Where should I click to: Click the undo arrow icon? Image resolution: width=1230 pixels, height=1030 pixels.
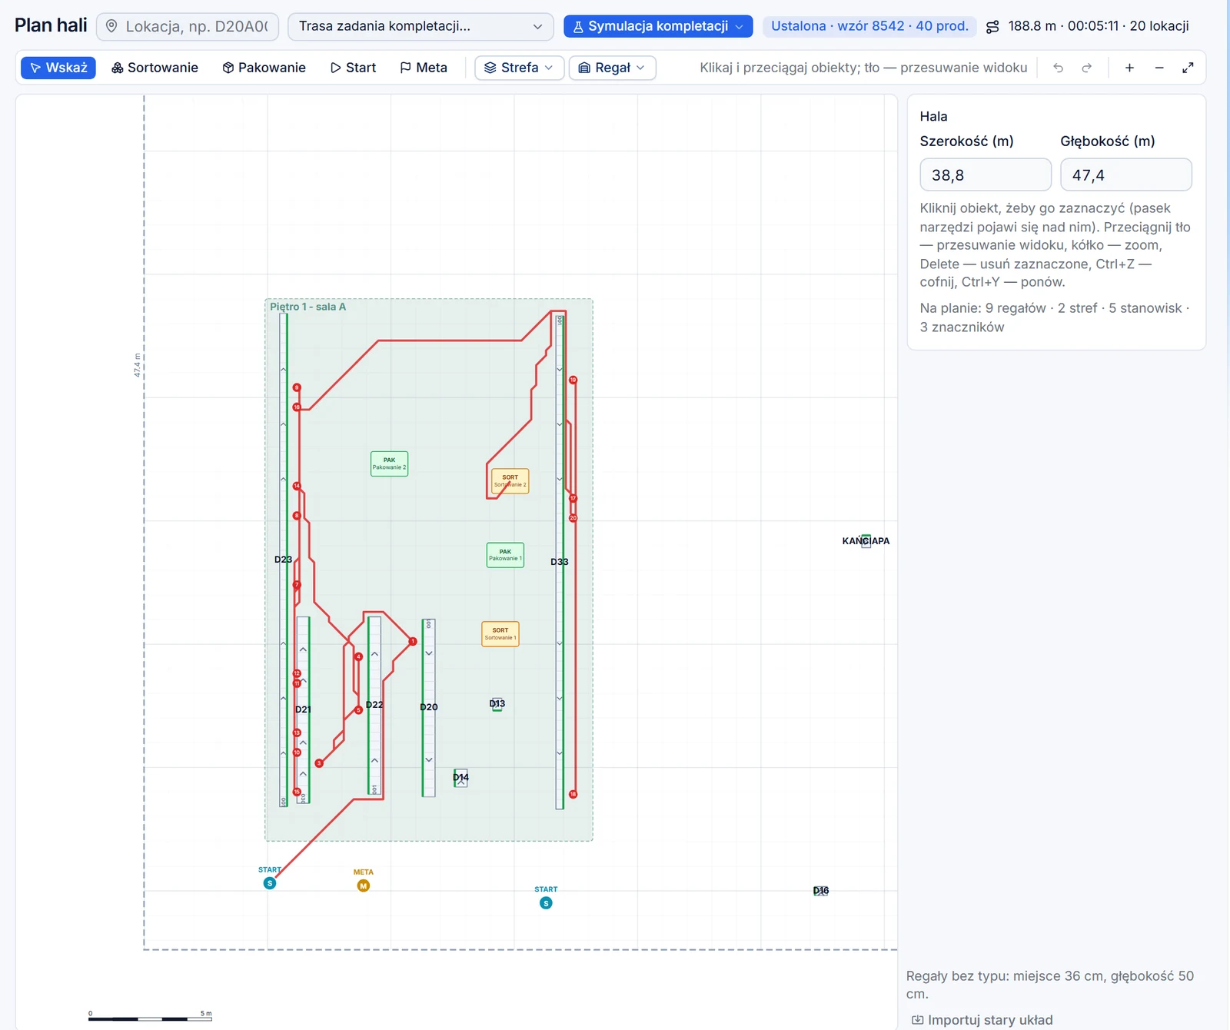tap(1059, 68)
